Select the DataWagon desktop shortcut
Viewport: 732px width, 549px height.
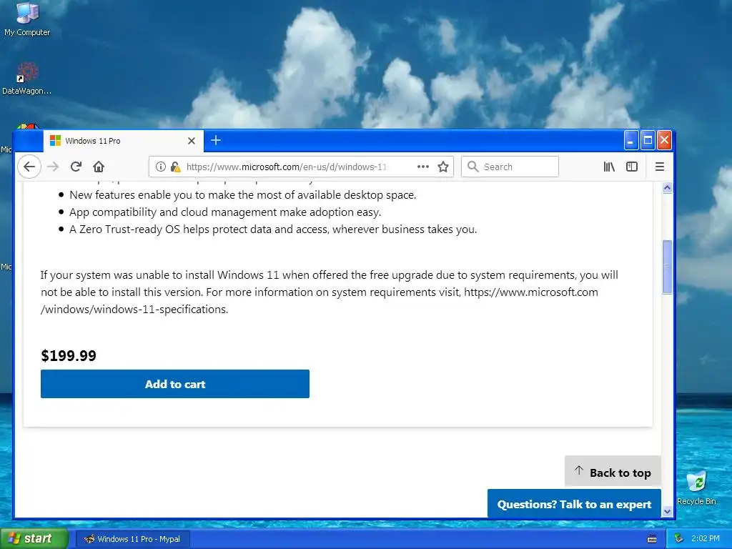tap(26, 79)
